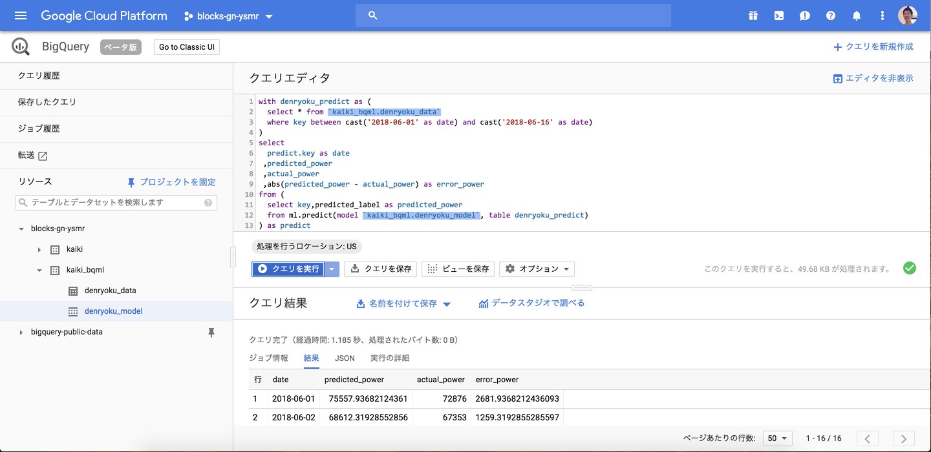Screen dimensions: 931x452
Task: Select denryoku_data table in tree
Action: 111,291
